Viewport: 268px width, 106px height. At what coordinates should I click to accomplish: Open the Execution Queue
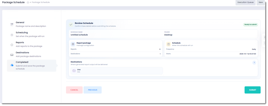pyautogui.click(x=245, y=2)
